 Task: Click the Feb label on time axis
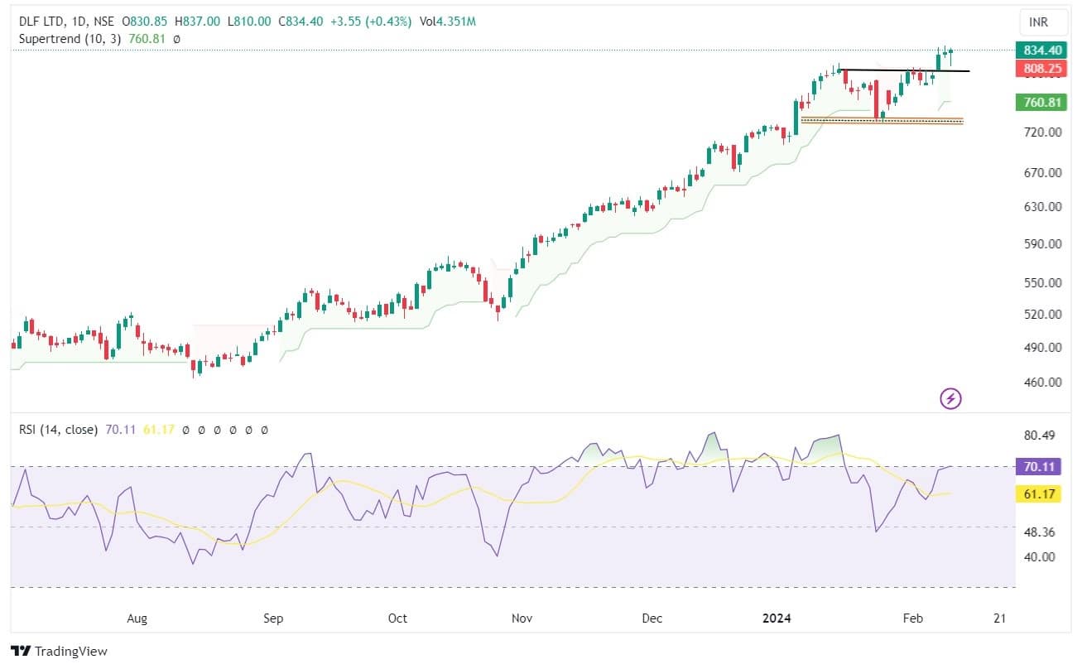(x=912, y=618)
